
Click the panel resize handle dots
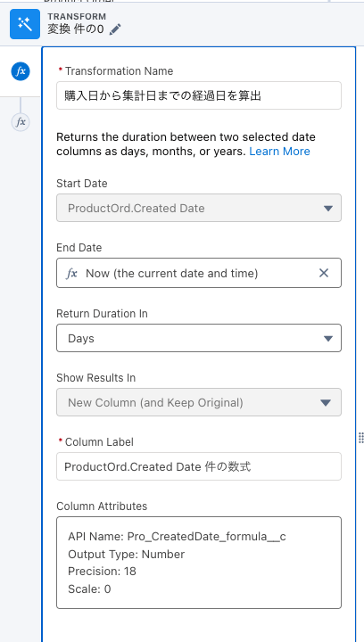360,438
